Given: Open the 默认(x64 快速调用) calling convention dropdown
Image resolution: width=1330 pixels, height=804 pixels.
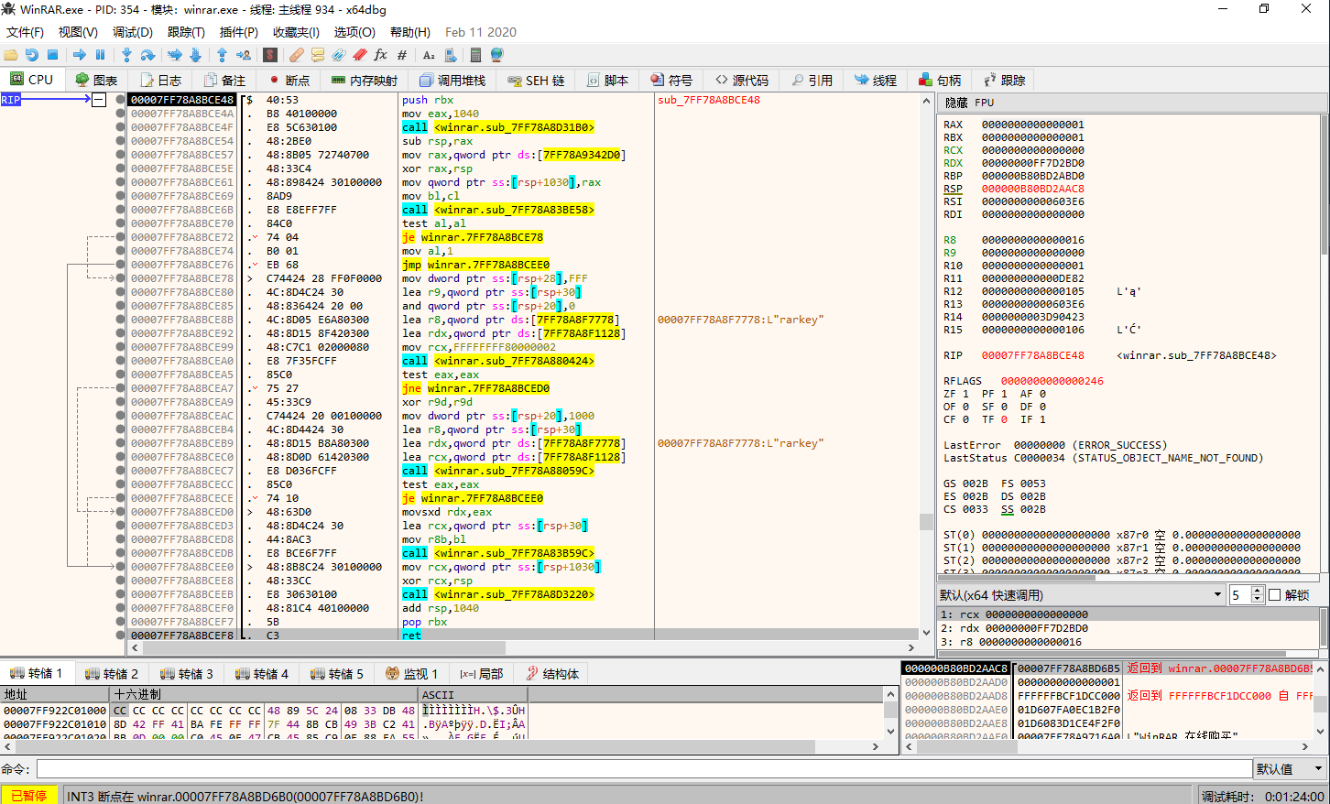Looking at the screenshot, I should (1082, 595).
